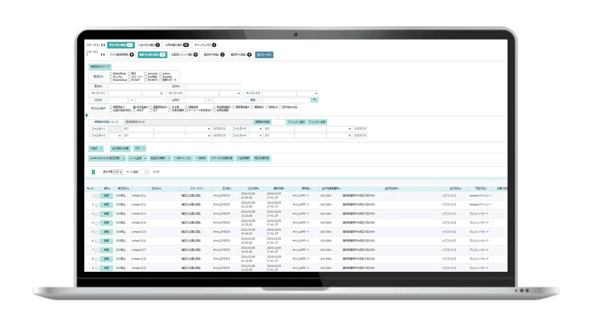Click the magnifier search icon button
Screen dimensions: 593x334
(315, 100)
